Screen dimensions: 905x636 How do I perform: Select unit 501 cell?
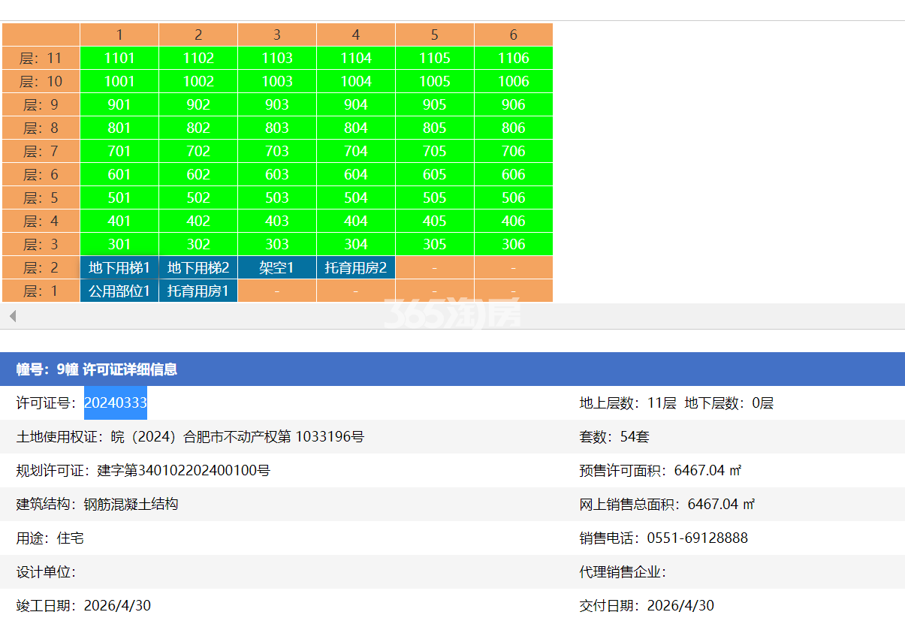click(x=119, y=197)
